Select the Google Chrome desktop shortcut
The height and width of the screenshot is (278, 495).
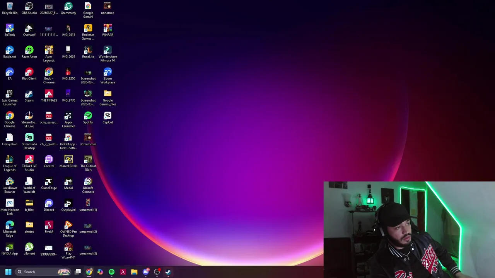coord(10,120)
